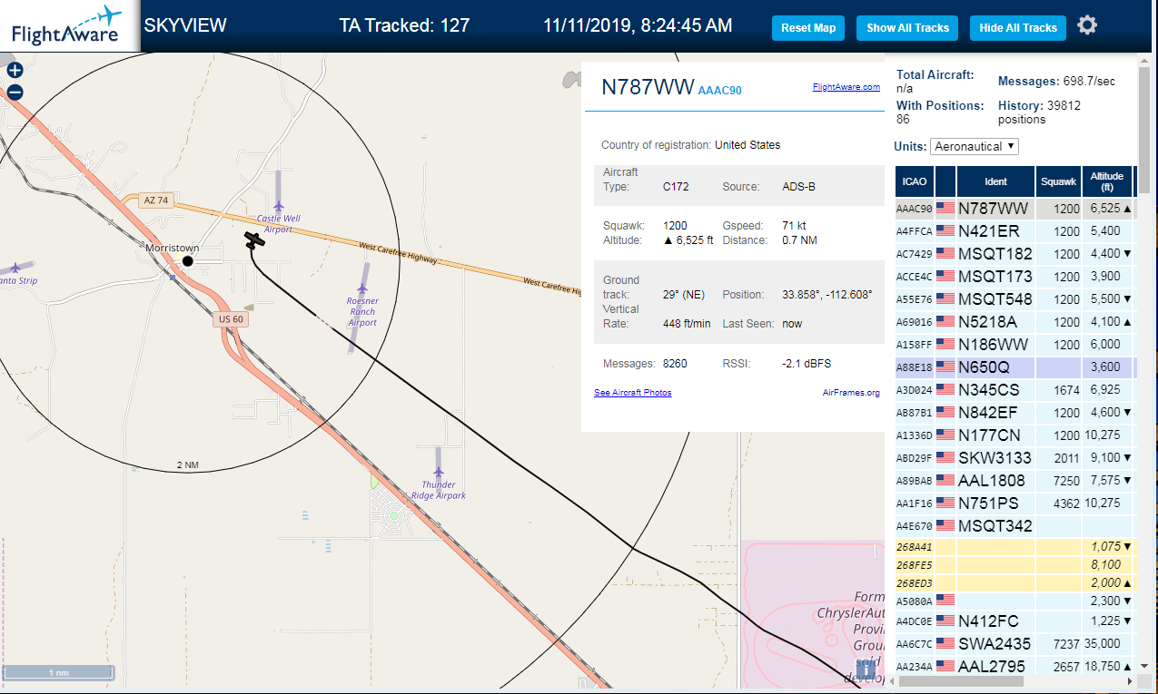1158x694 pixels.
Task: Click the US flag in the SWA2435 row
Action: (x=945, y=644)
